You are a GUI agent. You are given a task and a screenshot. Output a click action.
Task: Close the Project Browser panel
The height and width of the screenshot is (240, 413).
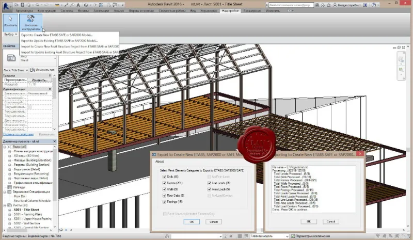coord(55,141)
